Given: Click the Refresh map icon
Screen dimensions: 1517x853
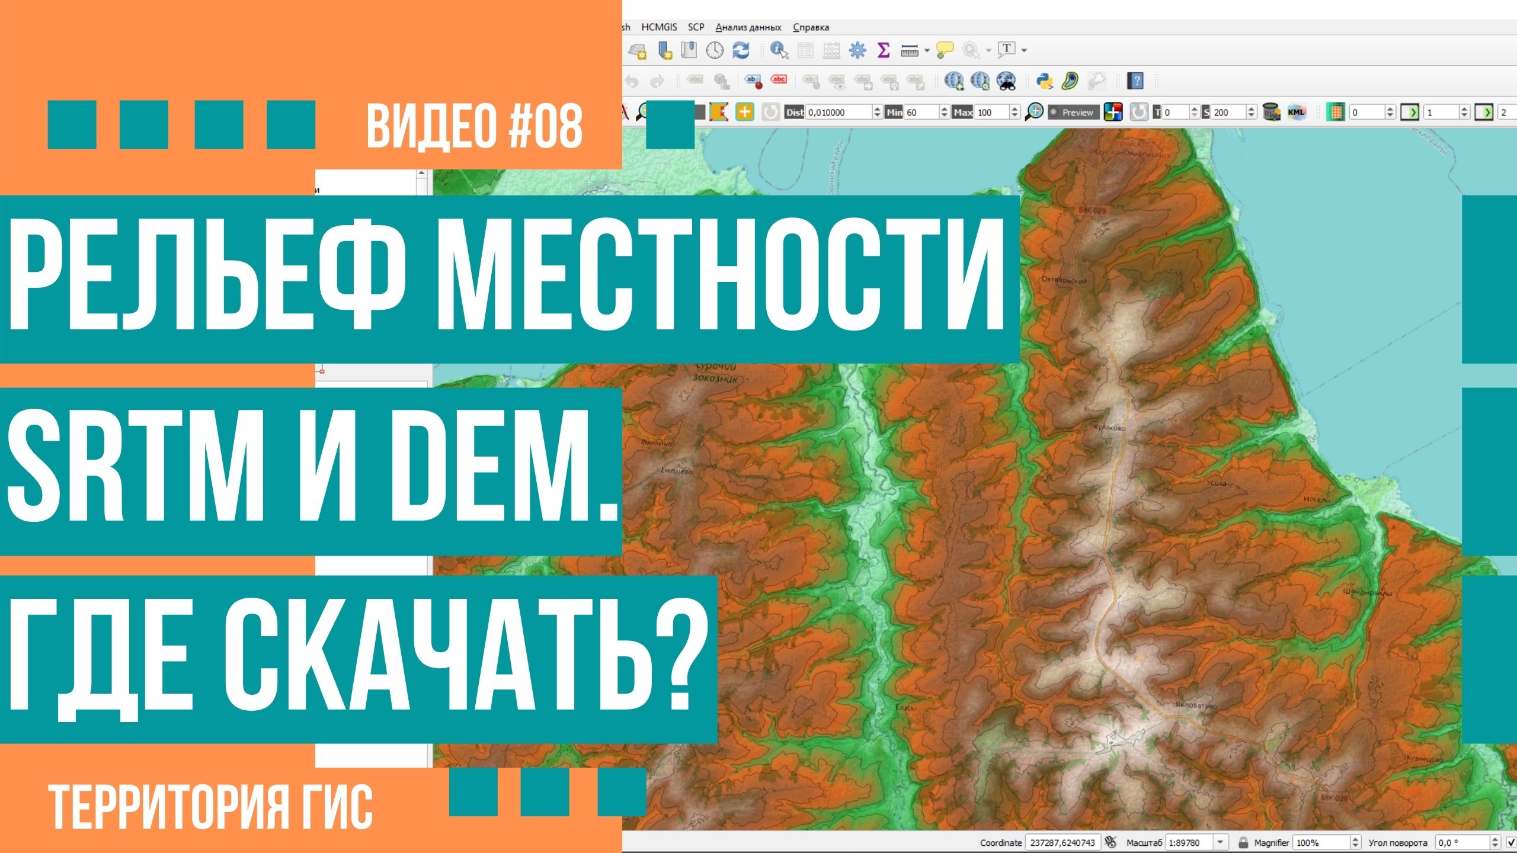Looking at the screenshot, I should pyautogui.click(x=740, y=52).
